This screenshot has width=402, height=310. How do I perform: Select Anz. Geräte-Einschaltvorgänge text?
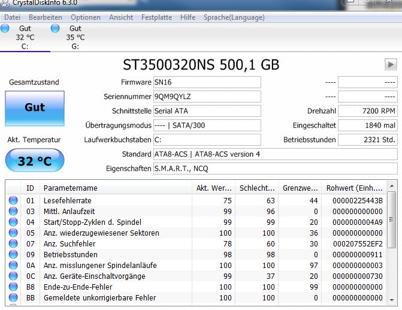click(94, 276)
